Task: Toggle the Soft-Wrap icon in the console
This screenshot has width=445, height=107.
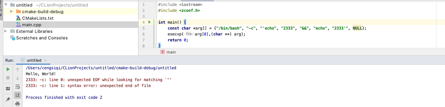Action: [x=18, y=87]
